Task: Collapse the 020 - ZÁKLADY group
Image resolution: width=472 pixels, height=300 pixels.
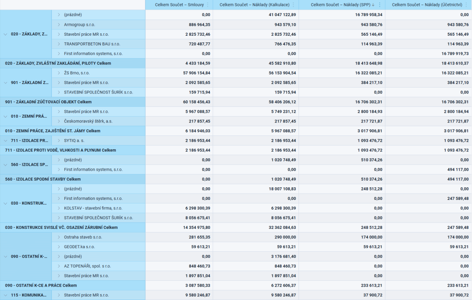Action: pos(6,34)
